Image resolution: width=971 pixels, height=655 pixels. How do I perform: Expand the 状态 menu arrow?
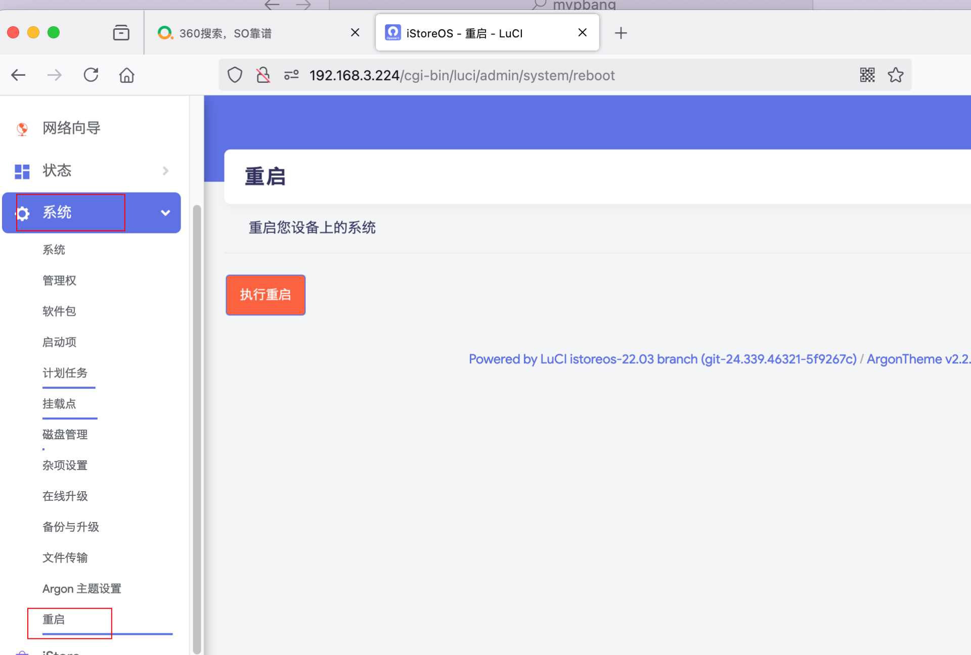click(165, 171)
